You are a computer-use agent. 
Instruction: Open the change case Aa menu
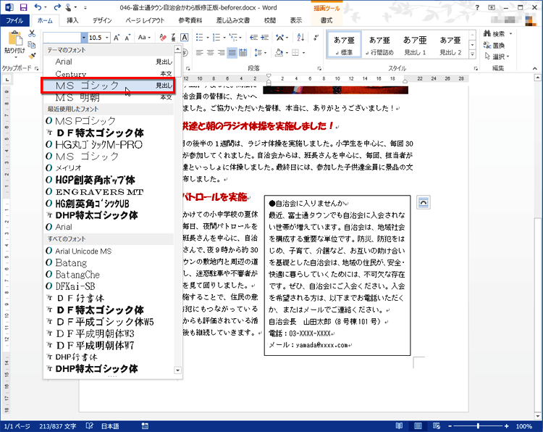coord(144,38)
